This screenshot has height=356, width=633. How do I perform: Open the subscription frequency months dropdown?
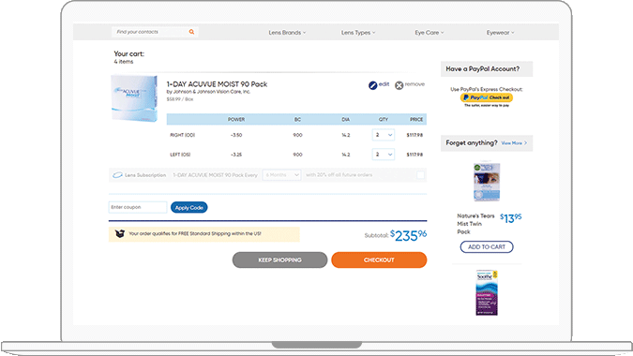tap(281, 175)
